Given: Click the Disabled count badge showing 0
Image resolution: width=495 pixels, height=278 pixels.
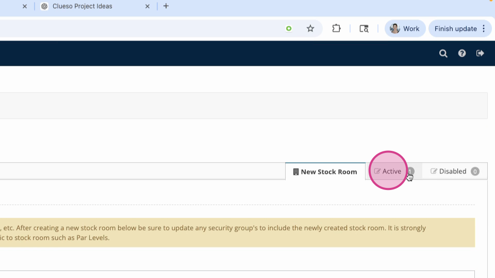Looking at the screenshot, I should pyautogui.click(x=475, y=171).
